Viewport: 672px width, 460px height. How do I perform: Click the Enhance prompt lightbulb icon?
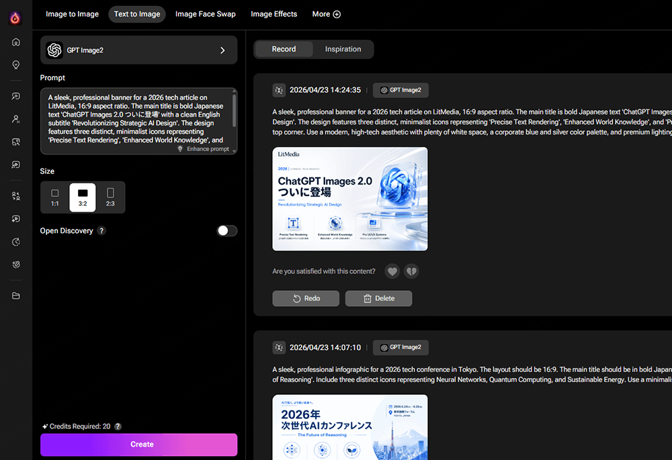[180, 148]
